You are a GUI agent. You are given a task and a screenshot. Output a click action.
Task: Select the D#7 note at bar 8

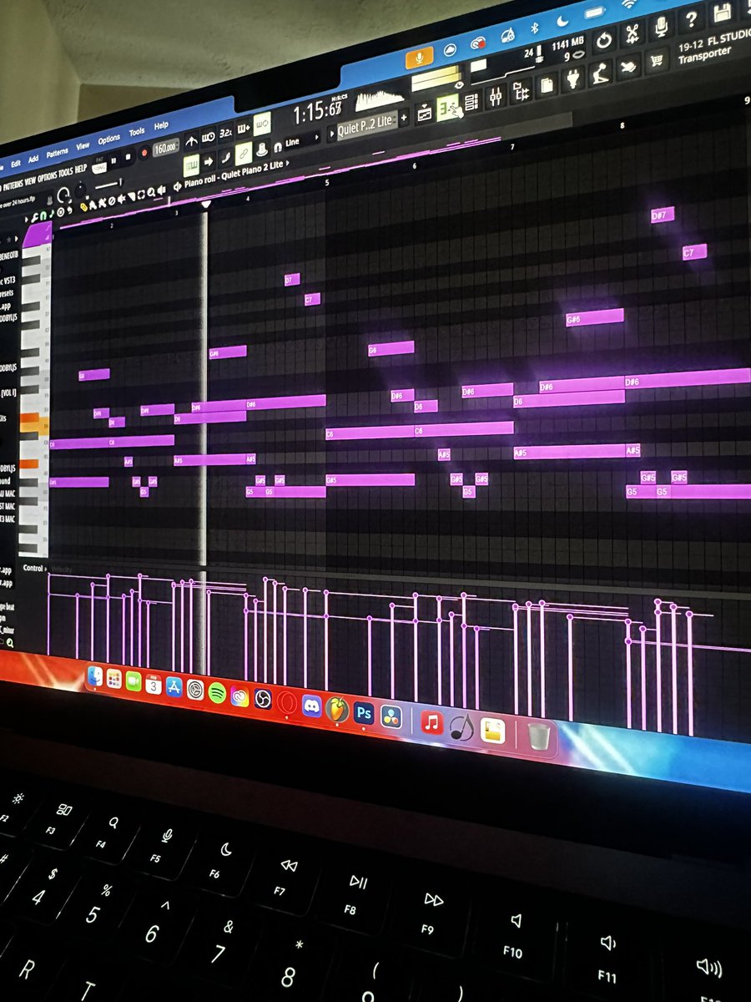662,215
